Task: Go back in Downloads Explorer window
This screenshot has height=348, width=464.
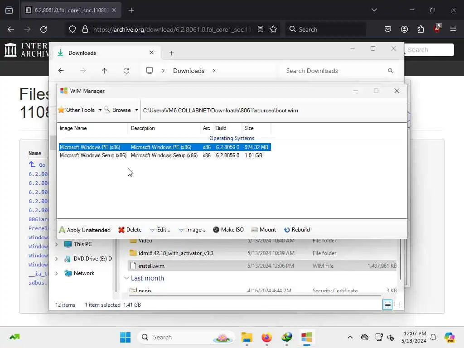Action: pos(61,71)
